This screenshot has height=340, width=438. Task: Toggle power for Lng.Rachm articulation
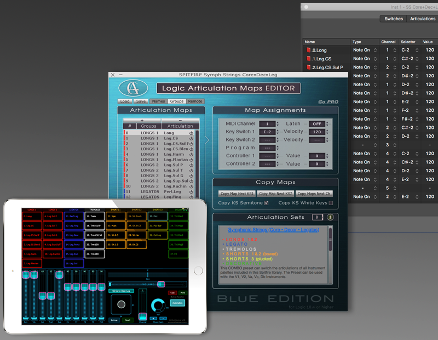click(191, 186)
